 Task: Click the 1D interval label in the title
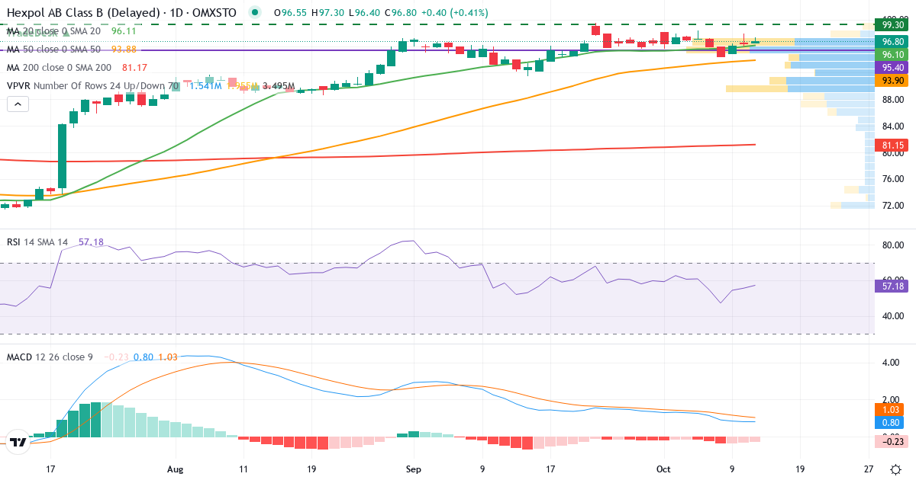coord(177,13)
